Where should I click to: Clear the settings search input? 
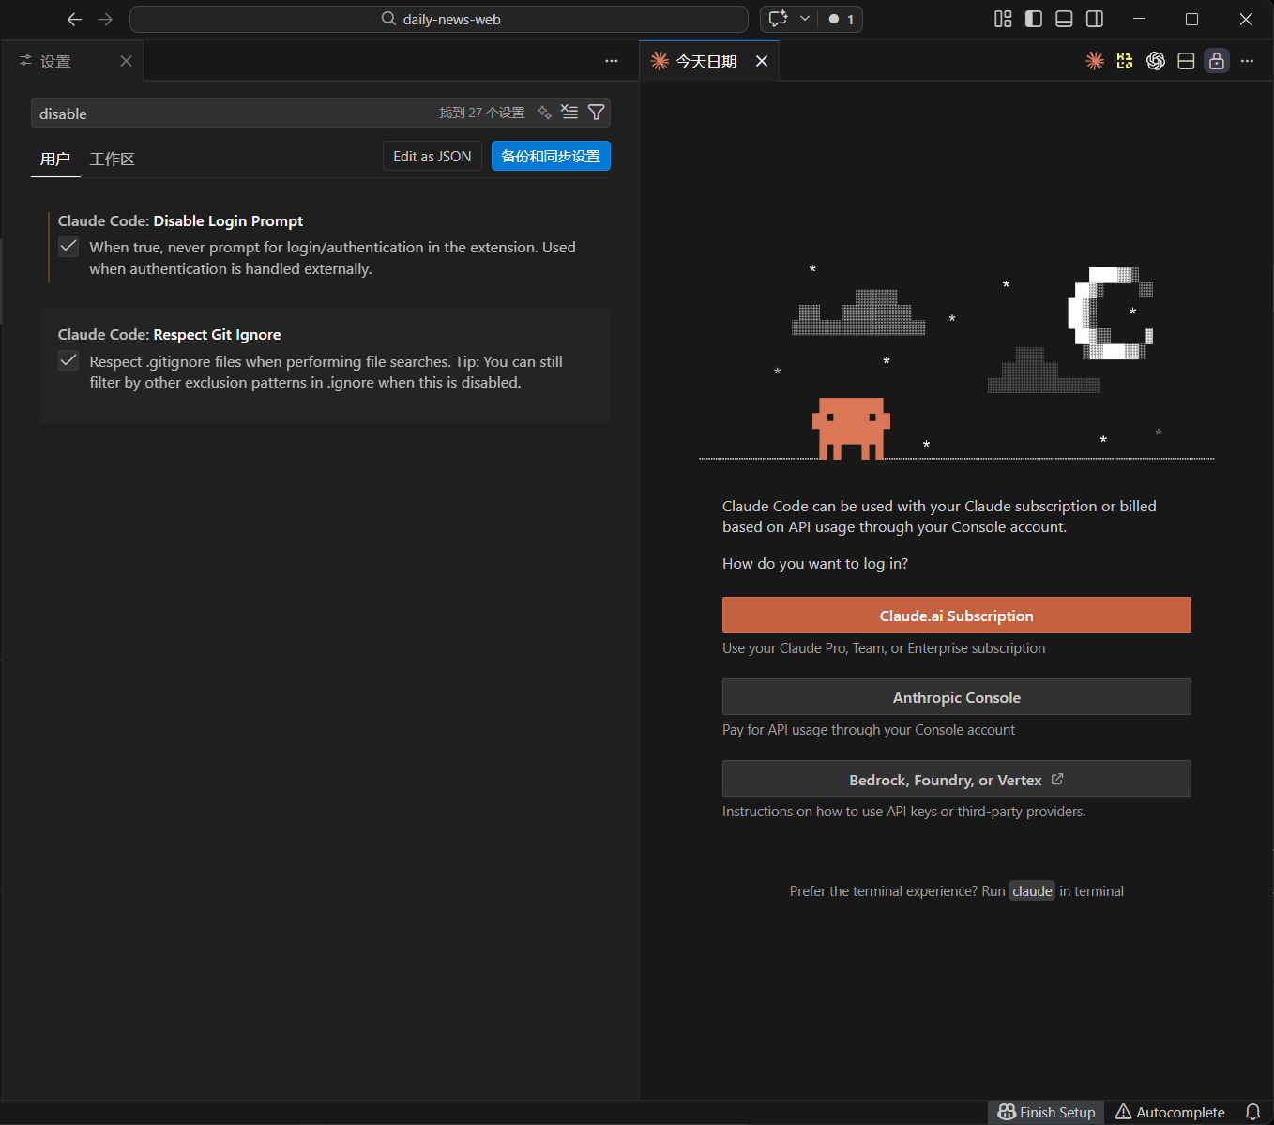pyautogui.click(x=569, y=113)
